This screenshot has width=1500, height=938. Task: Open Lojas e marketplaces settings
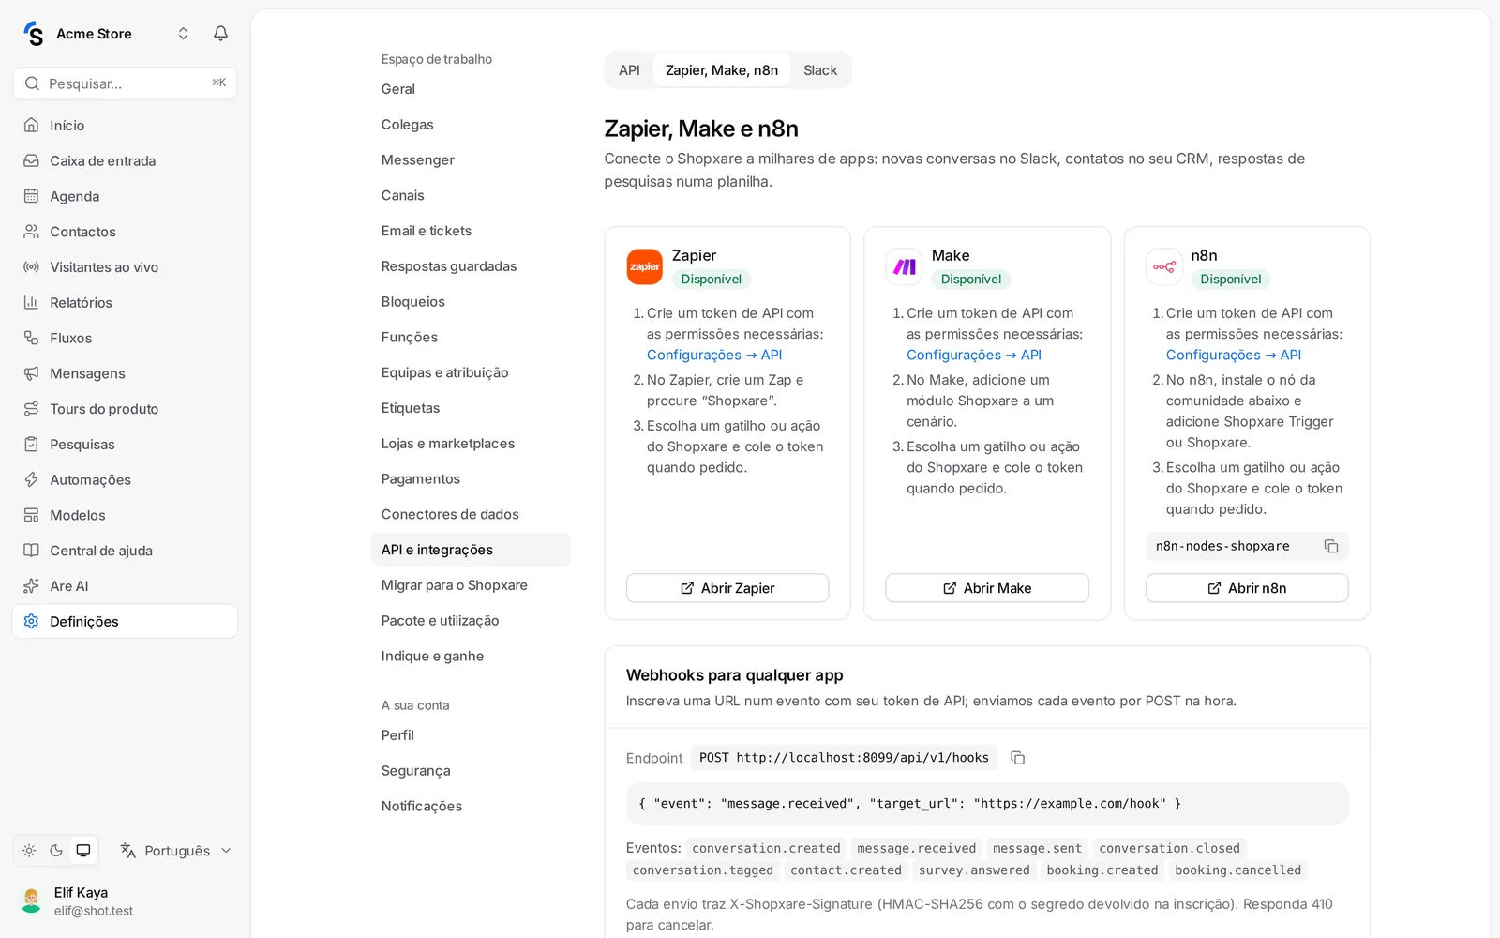[x=471, y=444]
